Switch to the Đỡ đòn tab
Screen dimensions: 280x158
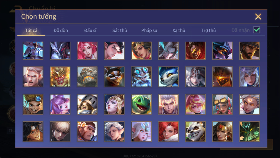coord(61,30)
